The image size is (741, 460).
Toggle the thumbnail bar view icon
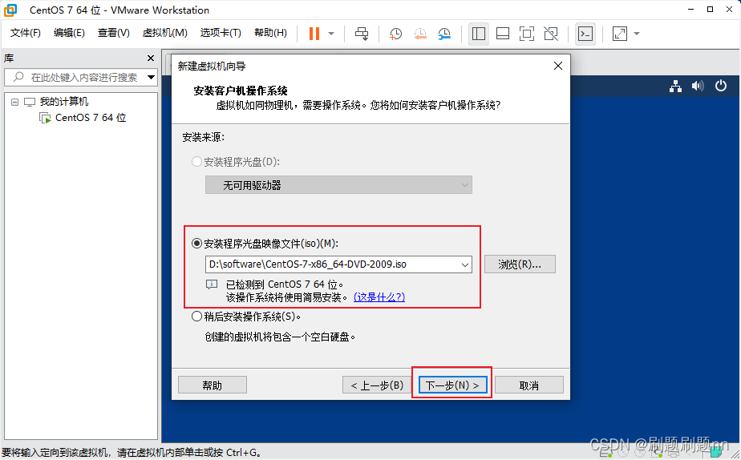(503, 34)
